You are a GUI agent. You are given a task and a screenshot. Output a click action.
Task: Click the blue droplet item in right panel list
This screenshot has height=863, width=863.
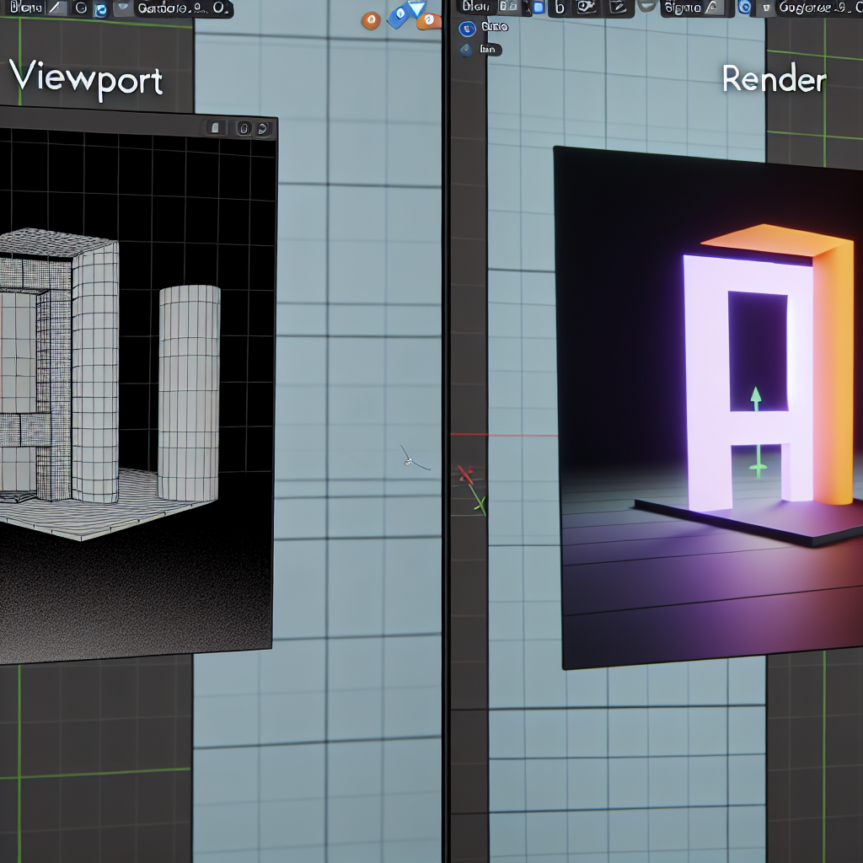466,50
